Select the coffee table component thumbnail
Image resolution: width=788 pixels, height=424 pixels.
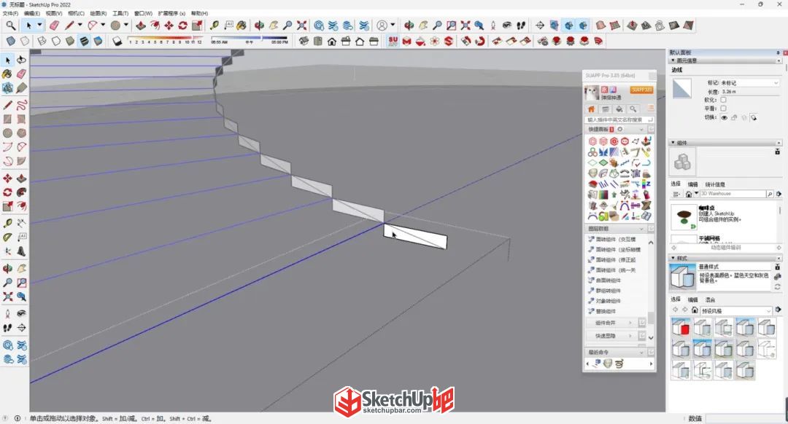pos(684,217)
